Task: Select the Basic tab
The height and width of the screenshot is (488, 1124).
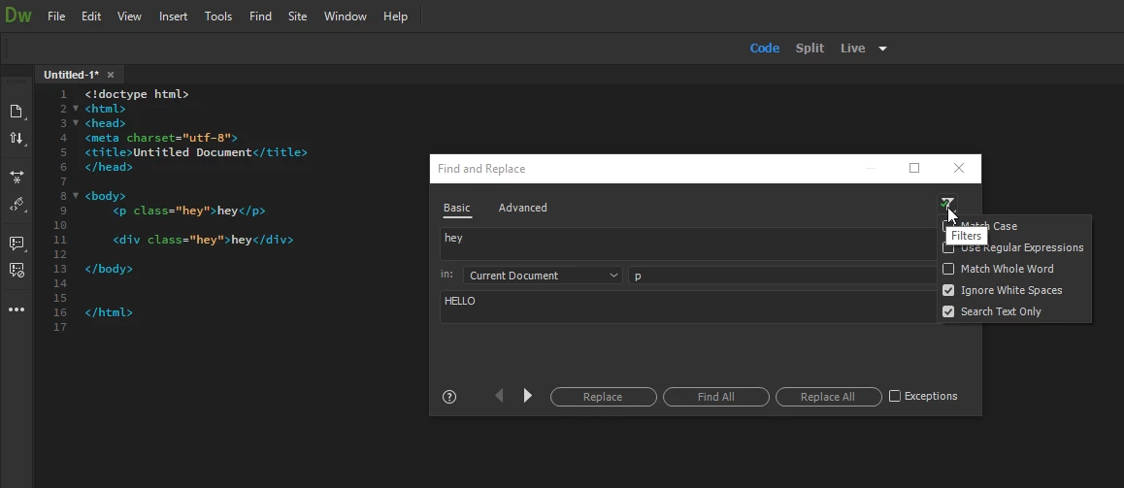Action: pyautogui.click(x=456, y=207)
